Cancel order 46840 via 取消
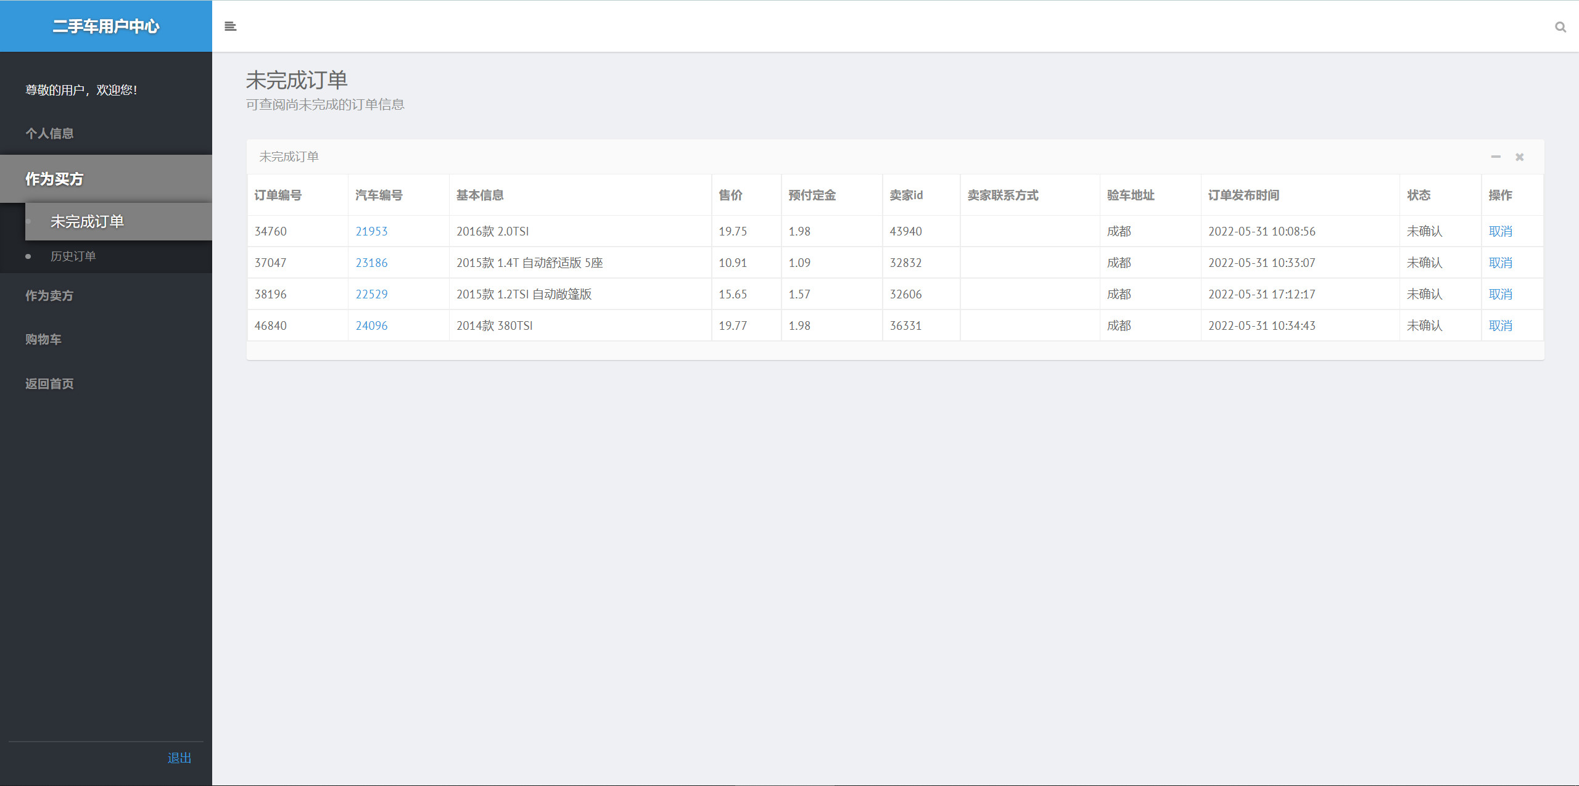 pyautogui.click(x=1500, y=325)
